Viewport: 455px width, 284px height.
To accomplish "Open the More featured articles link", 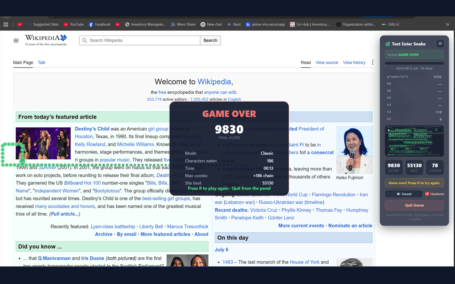I will click(165, 234).
